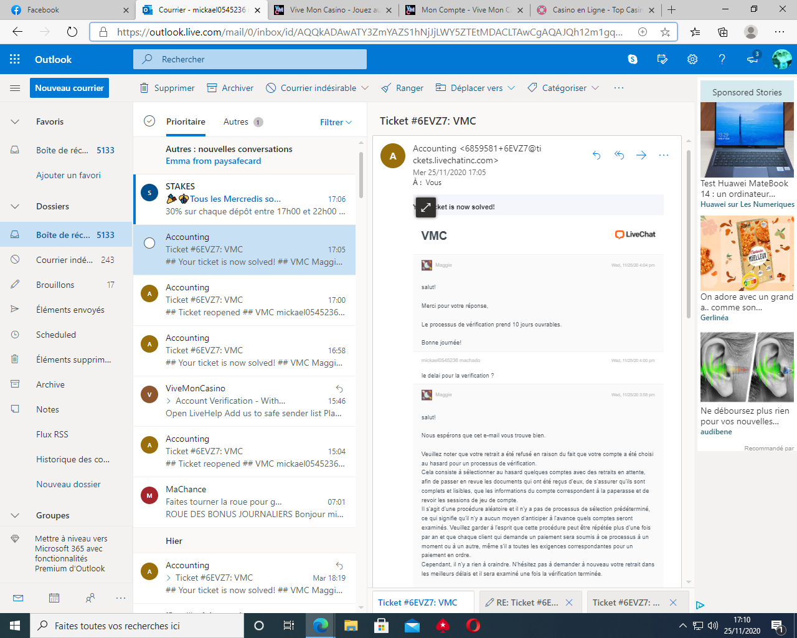Image resolution: width=797 pixels, height=638 pixels.
Task: Open the Windows action center notifications
Action: pyautogui.click(x=777, y=626)
